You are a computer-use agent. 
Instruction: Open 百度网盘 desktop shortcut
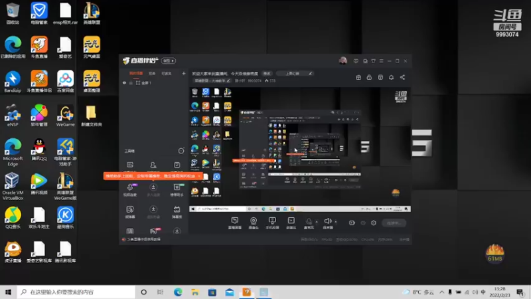tap(65, 81)
